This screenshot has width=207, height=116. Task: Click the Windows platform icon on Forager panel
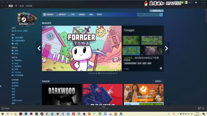[161, 68]
